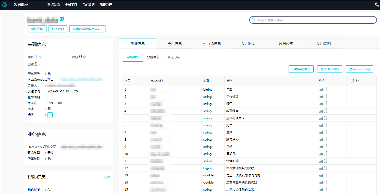
Task: Switch to the 血缘信息 tab
Action: click(x=212, y=44)
